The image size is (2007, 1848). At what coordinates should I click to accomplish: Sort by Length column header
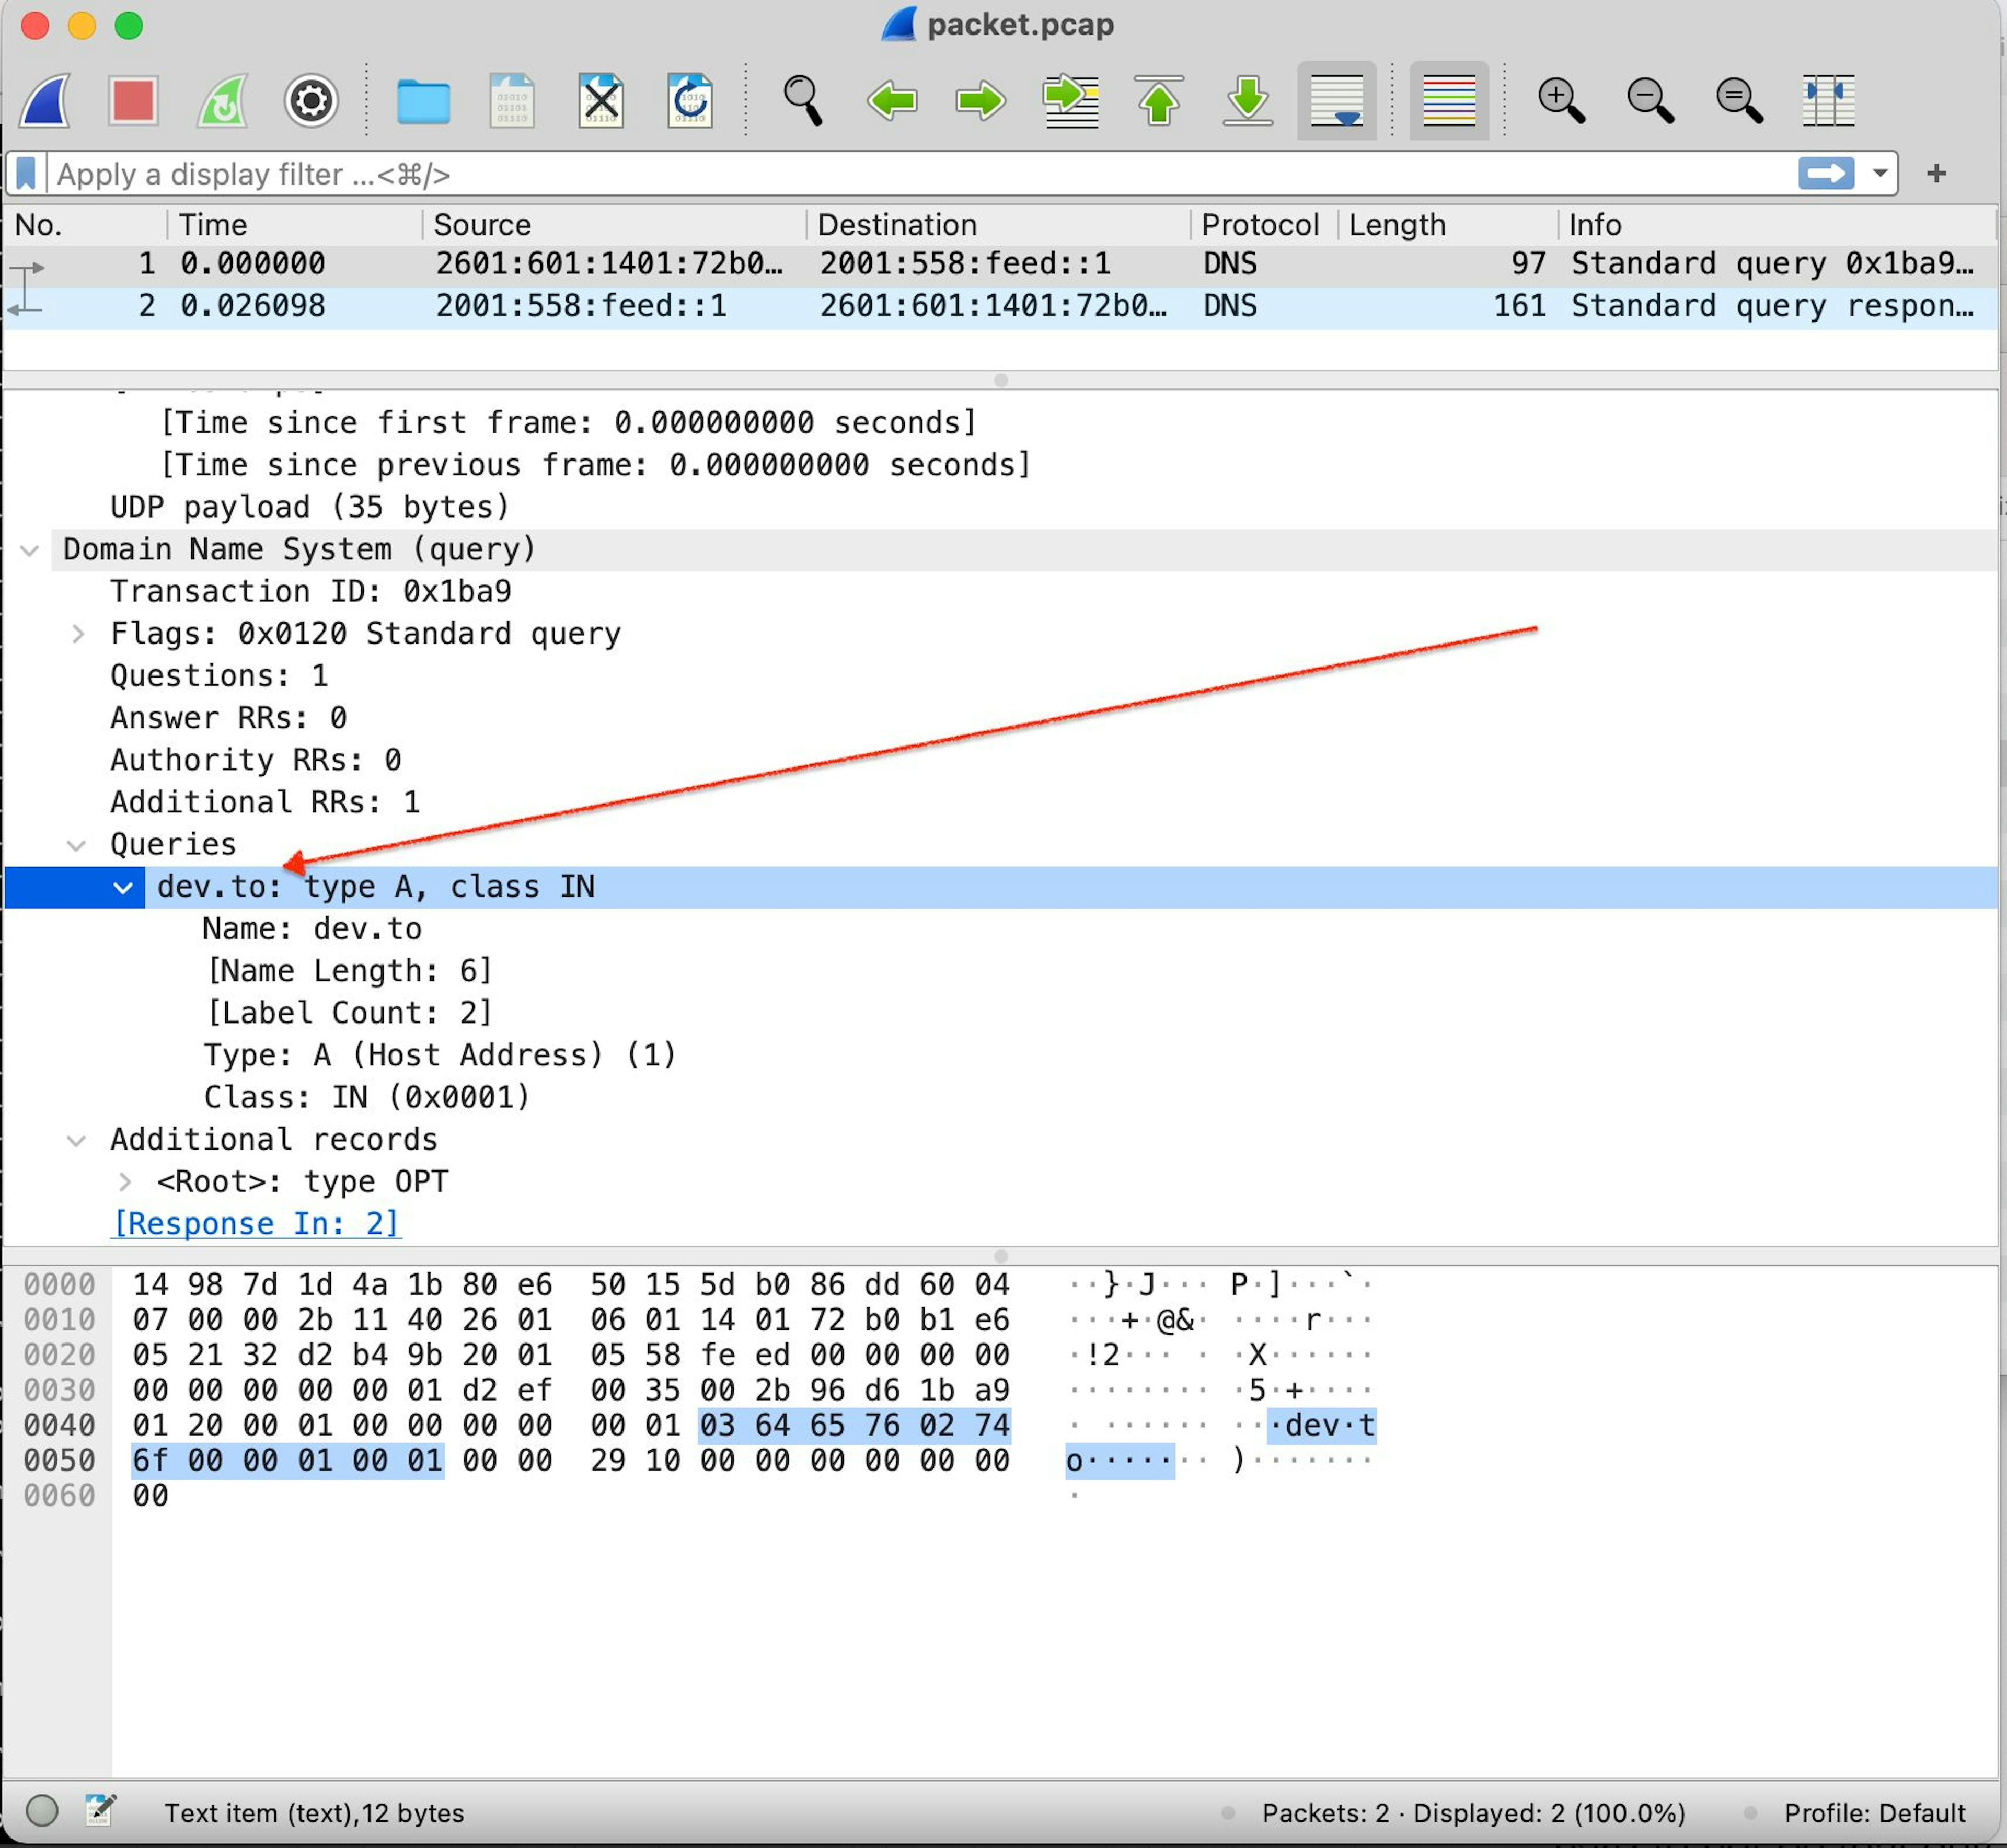click(x=1448, y=225)
